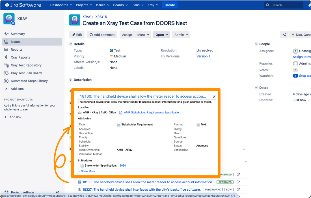Select the Reports chart icon in sidebar

(6, 49)
